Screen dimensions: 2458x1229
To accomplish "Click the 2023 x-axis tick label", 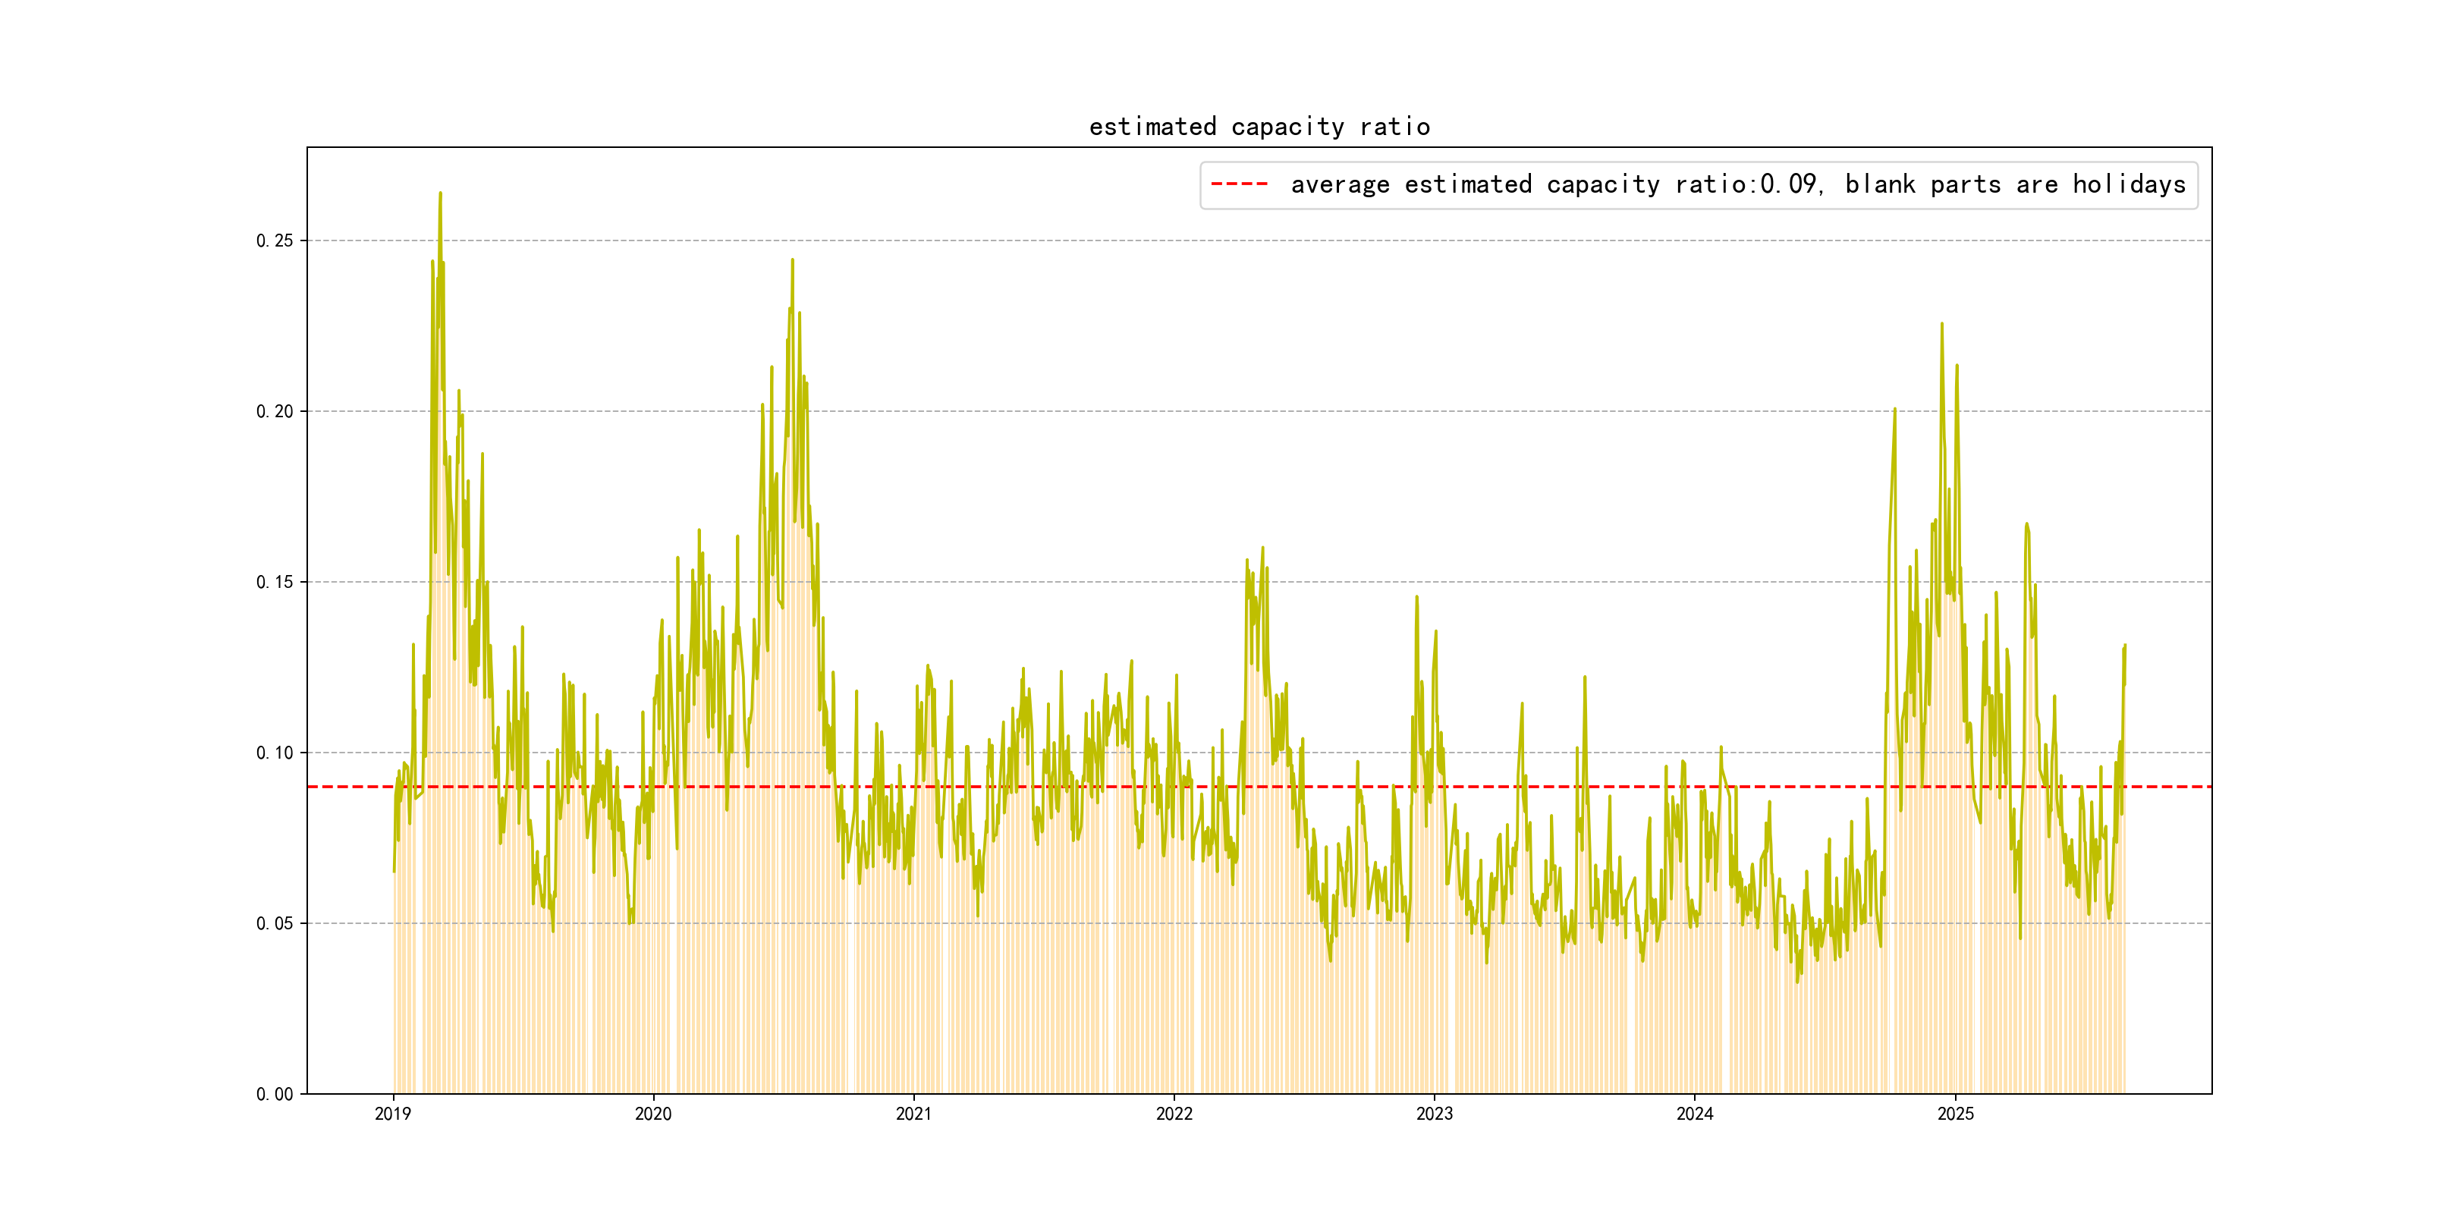I will [x=1434, y=1114].
